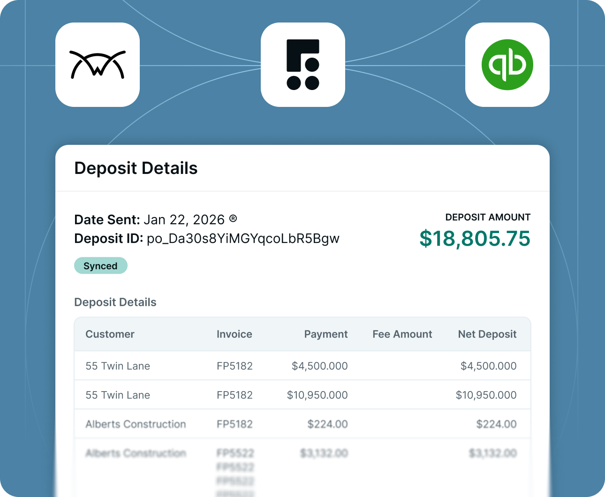The height and width of the screenshot is (497, 605).
Task: Click the Payment column header
Action: [x=326, y=334]
